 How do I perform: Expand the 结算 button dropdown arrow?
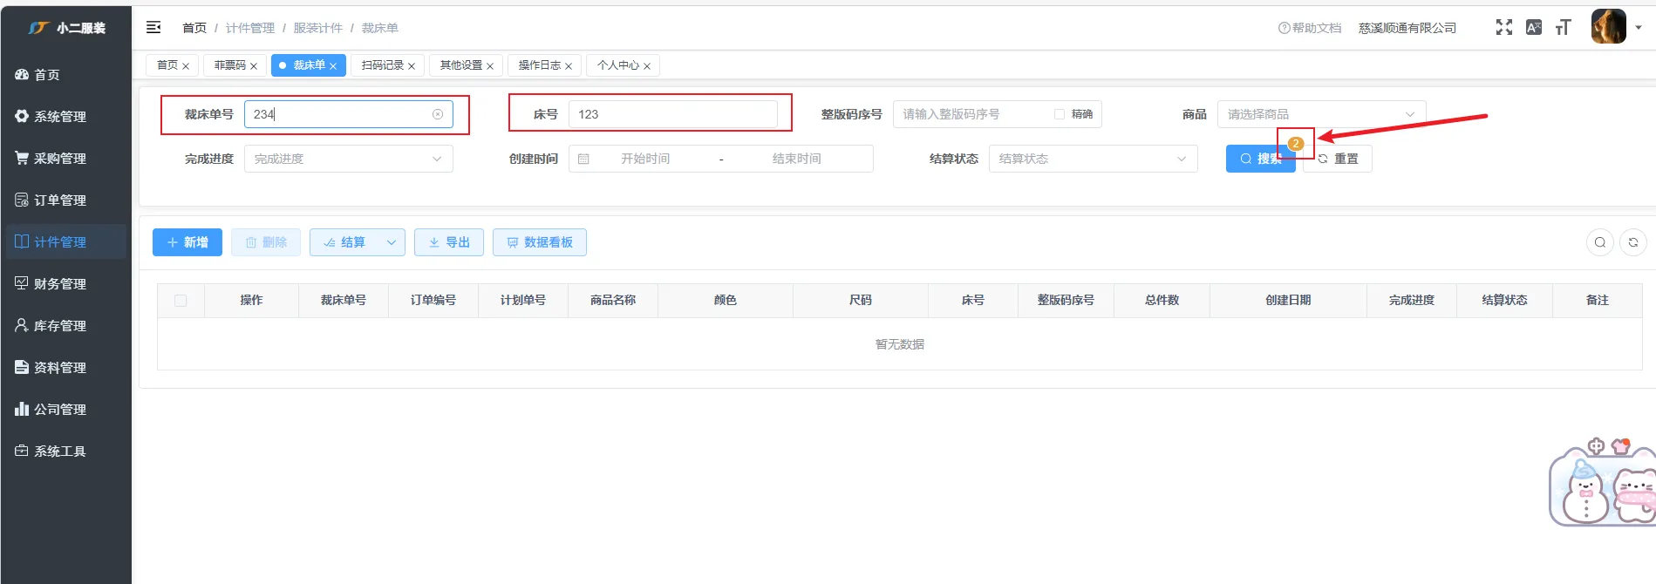392,242
